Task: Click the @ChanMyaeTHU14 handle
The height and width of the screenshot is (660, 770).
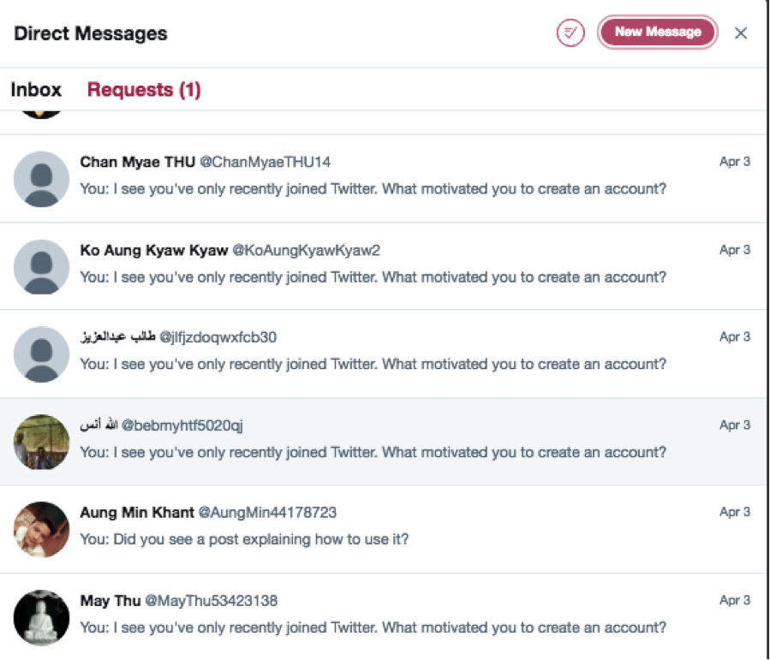Action: tap(266, 162)
